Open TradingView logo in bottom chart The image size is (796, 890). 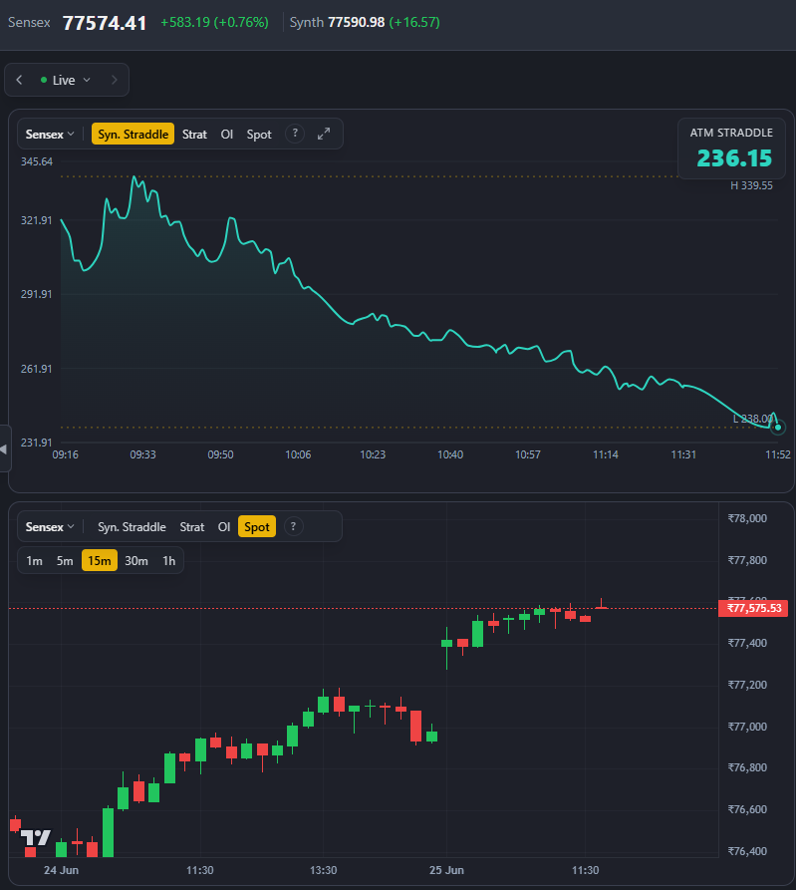tap(36, 838)
